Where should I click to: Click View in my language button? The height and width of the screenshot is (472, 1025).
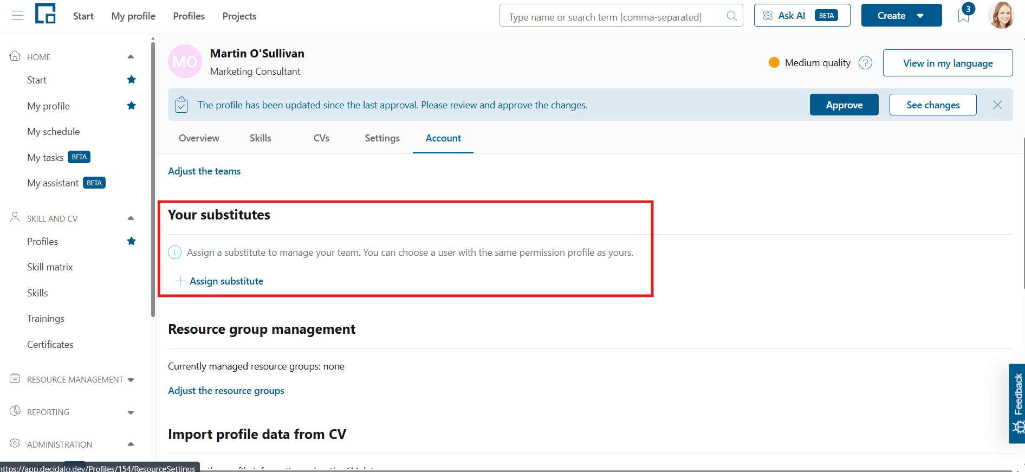(x=948, y=63)
